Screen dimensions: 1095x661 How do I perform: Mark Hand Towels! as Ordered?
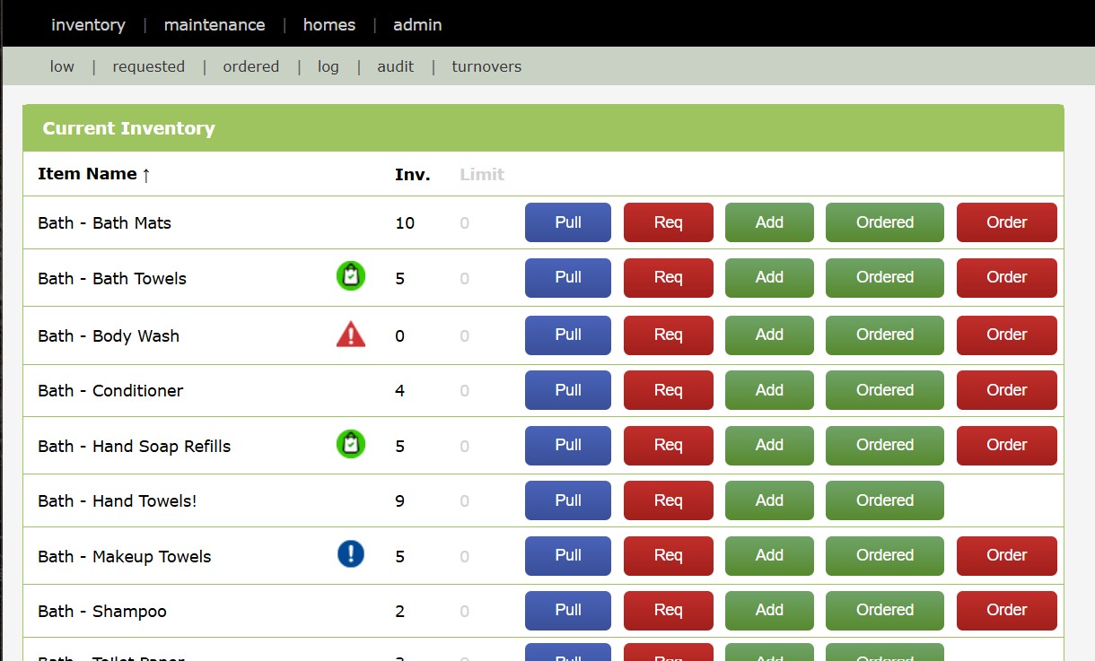(x=884, y=500)
